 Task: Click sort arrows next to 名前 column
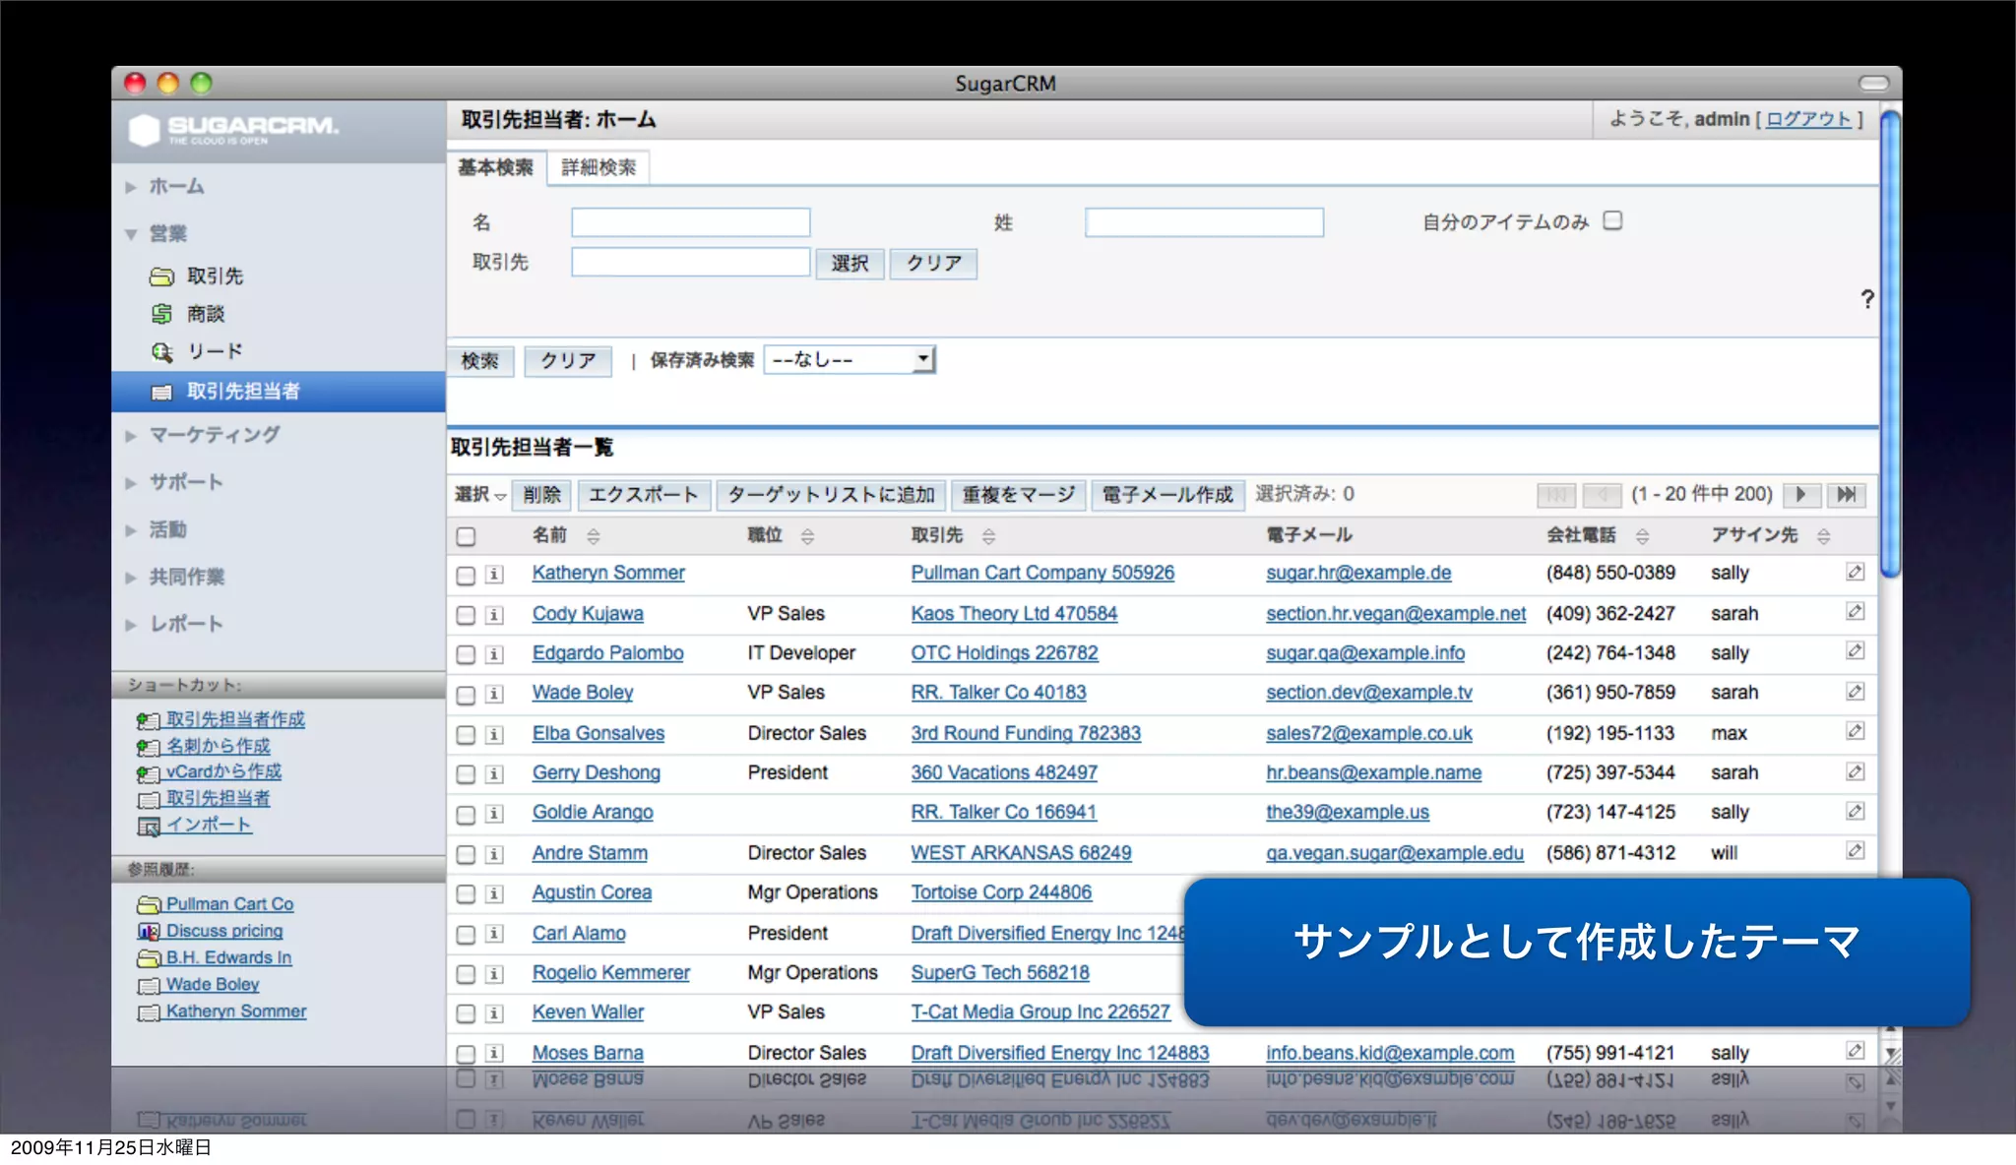pyautogui.click(x=593, y=536)
